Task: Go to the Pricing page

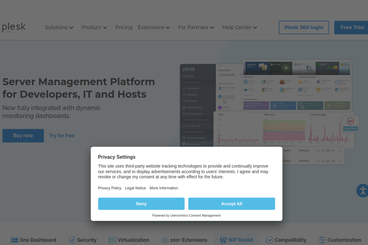Action: click(124, 27)
